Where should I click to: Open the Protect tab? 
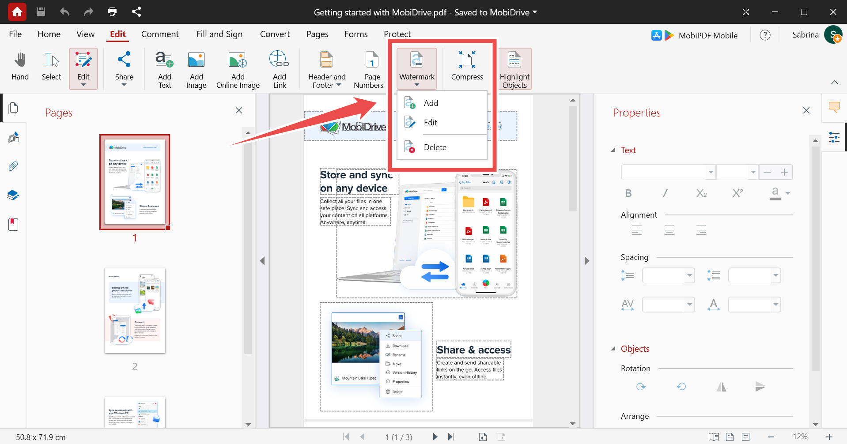tap(397, 34)
